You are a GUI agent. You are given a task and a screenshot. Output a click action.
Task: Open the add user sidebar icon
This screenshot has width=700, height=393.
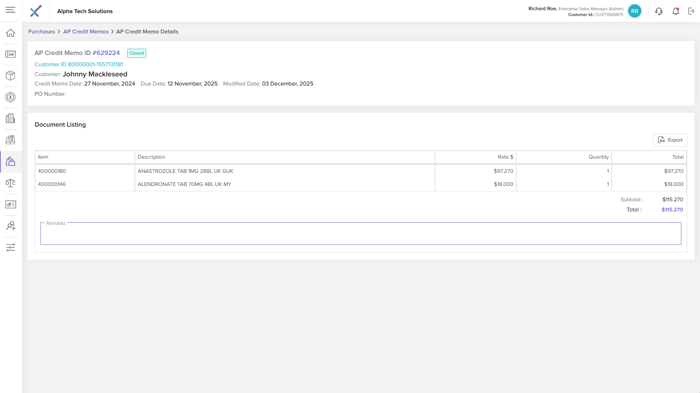tap(11, 226)
